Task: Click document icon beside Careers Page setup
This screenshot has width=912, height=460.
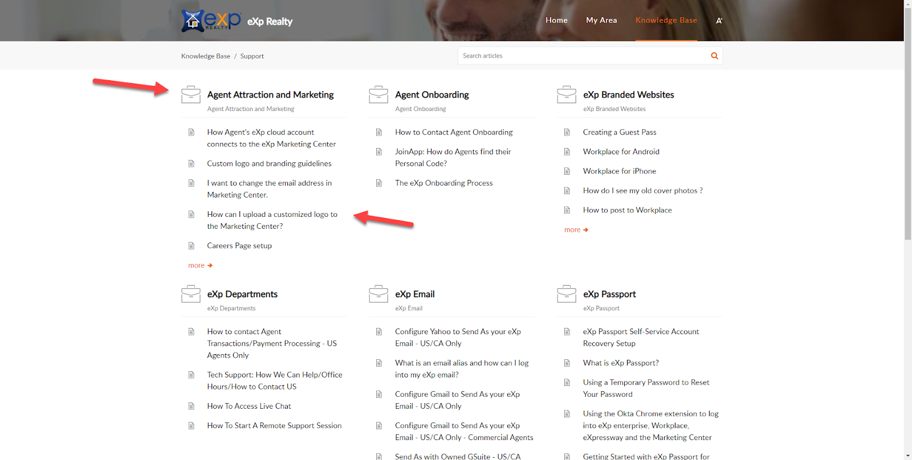Action: [x=192, y=246]
